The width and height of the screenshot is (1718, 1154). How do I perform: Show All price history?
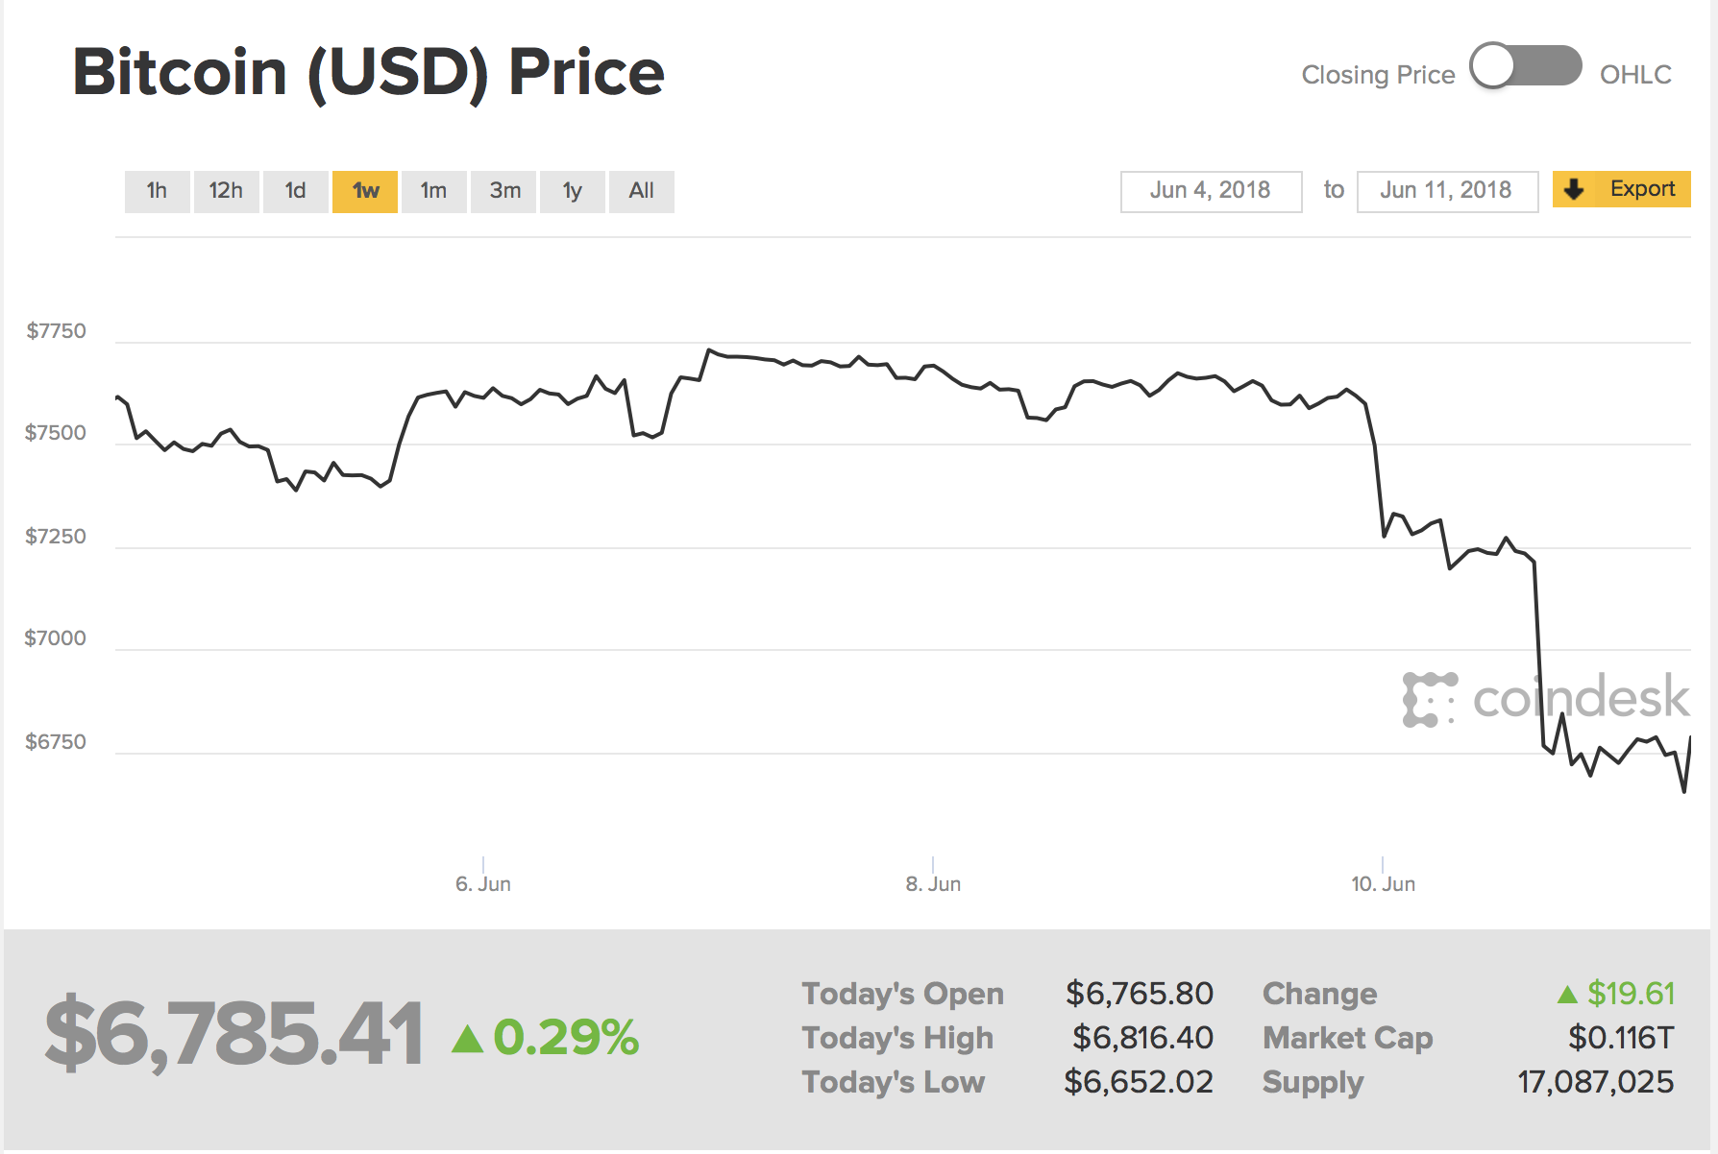coord(642,191)
